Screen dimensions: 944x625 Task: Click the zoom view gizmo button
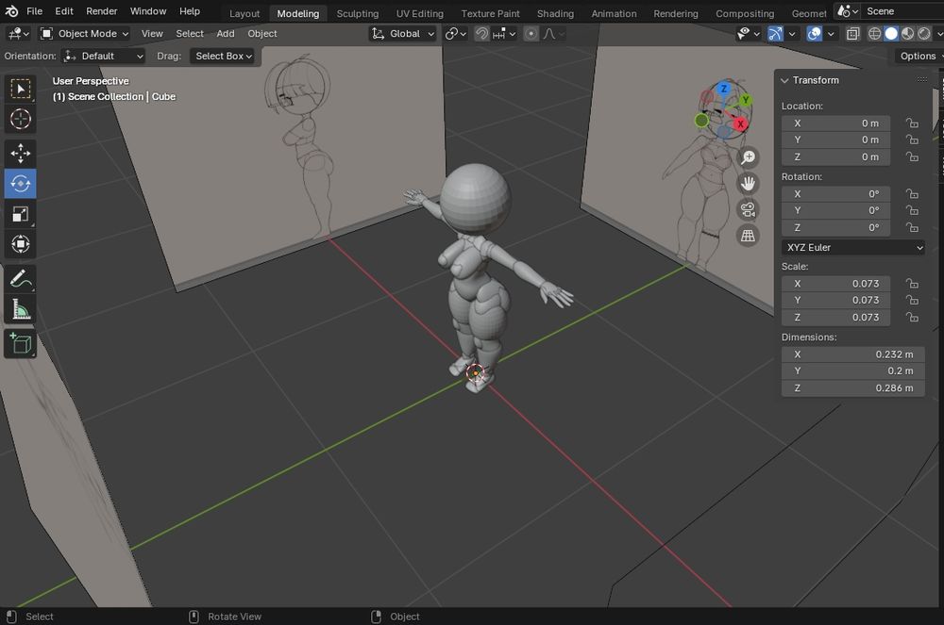(748, 157)
